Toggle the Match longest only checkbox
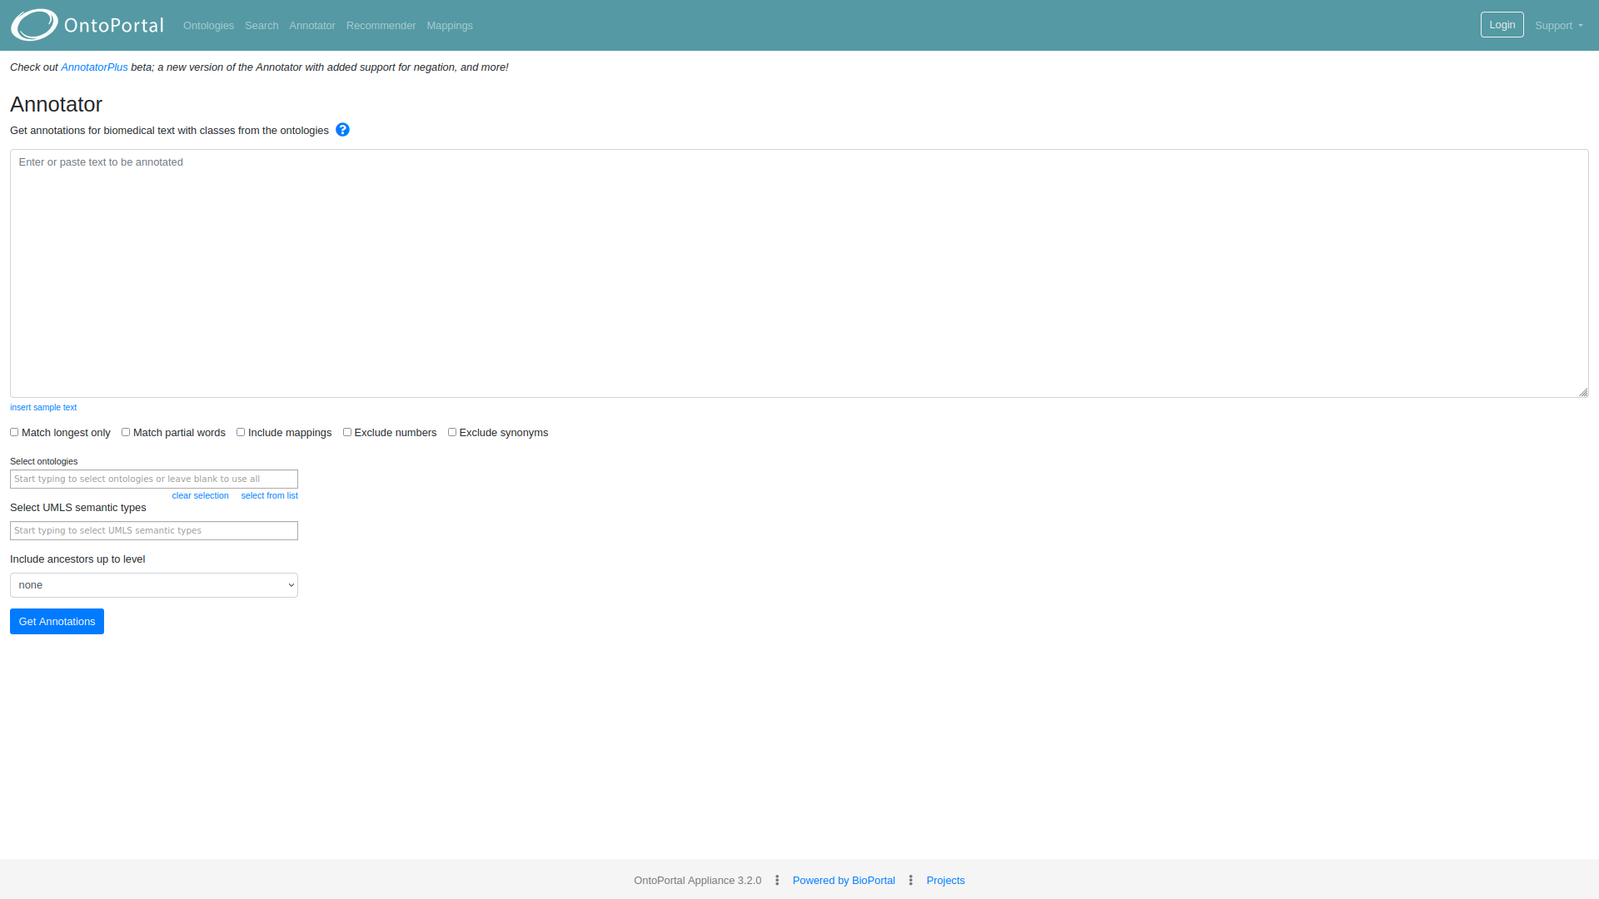The height and width of the screenshot is (899, 1599). click(x=15, y=431)
